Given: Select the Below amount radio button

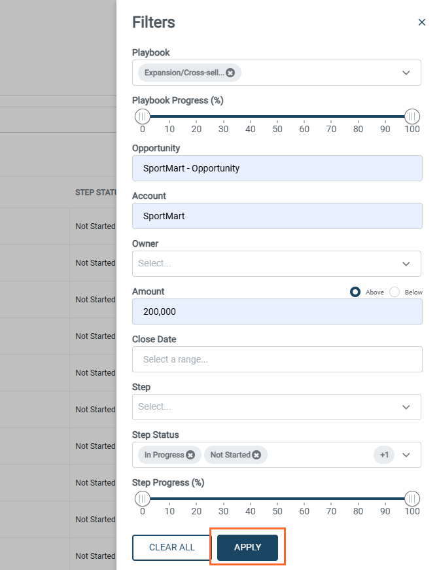Looking at the screenshot, I should click(x=395, y=292).
